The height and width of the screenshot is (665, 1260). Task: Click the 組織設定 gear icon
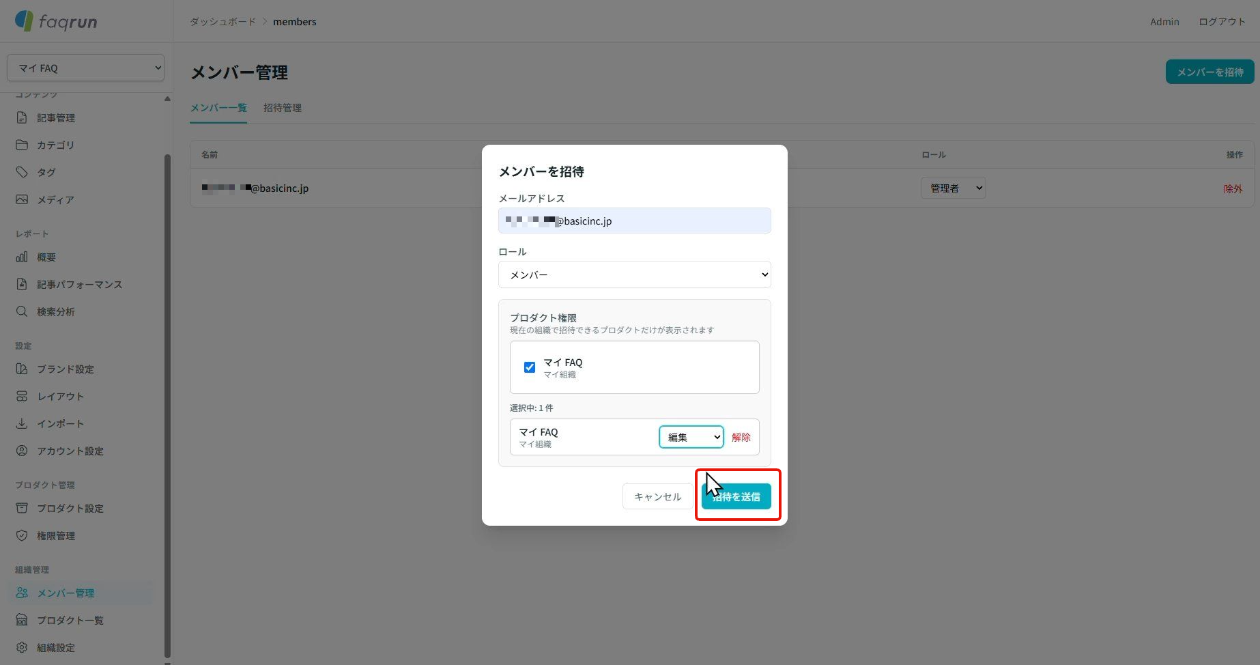click(x=22, y=647)
